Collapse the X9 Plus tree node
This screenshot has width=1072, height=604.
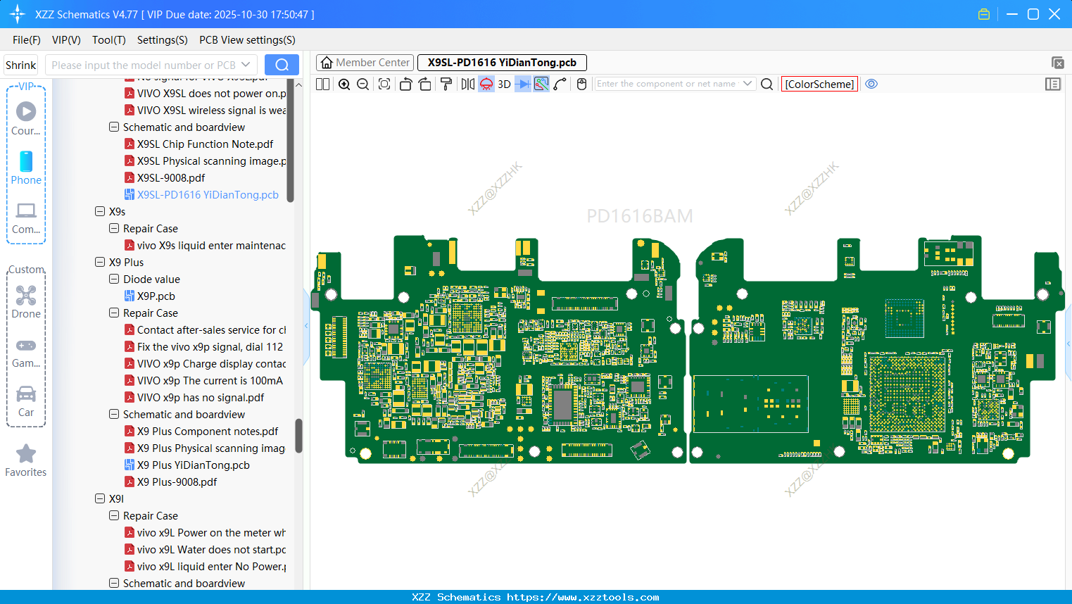[100, 262]
